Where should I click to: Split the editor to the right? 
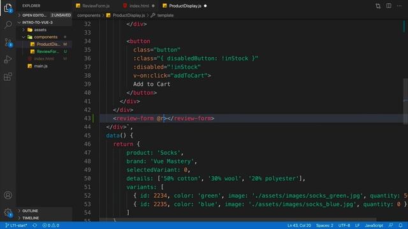click(389, 6)
